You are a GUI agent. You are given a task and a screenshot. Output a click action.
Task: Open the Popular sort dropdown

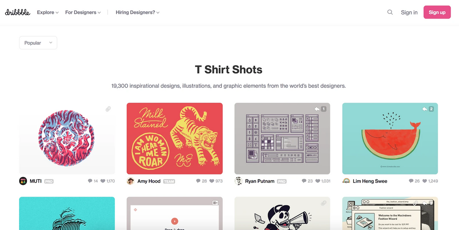38,43
